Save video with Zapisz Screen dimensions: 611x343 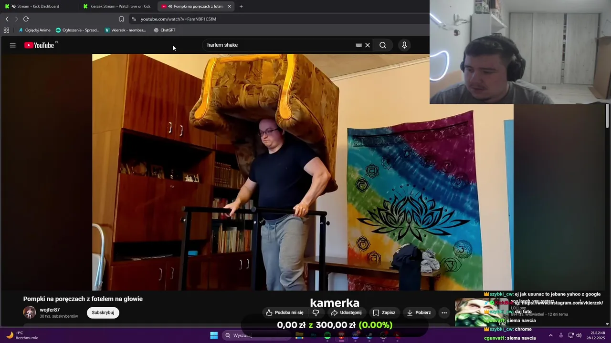[x=384, y=313]
